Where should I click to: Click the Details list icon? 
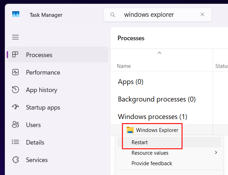pos(15,142)
